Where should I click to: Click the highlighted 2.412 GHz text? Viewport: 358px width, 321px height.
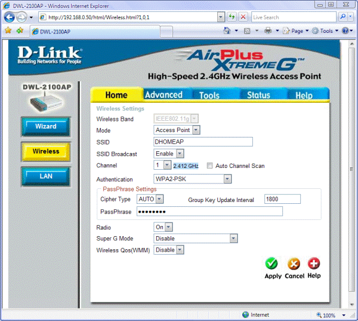186,166
